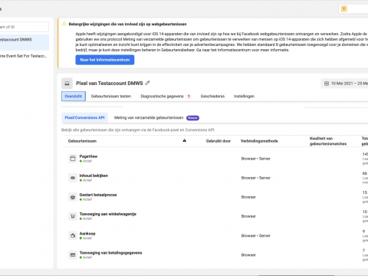368x276 pixels.
Task: Select the Geschiedenis tab
Action: (212, 96)
